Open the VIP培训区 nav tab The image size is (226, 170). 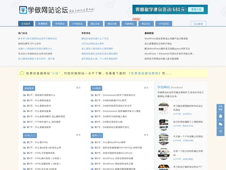pyautogui.click(x=164, y=24)
